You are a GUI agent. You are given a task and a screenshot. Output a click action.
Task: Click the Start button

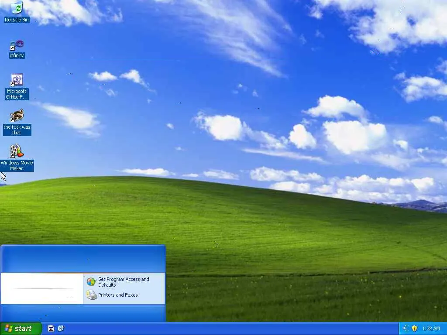(x=21, y=328)
